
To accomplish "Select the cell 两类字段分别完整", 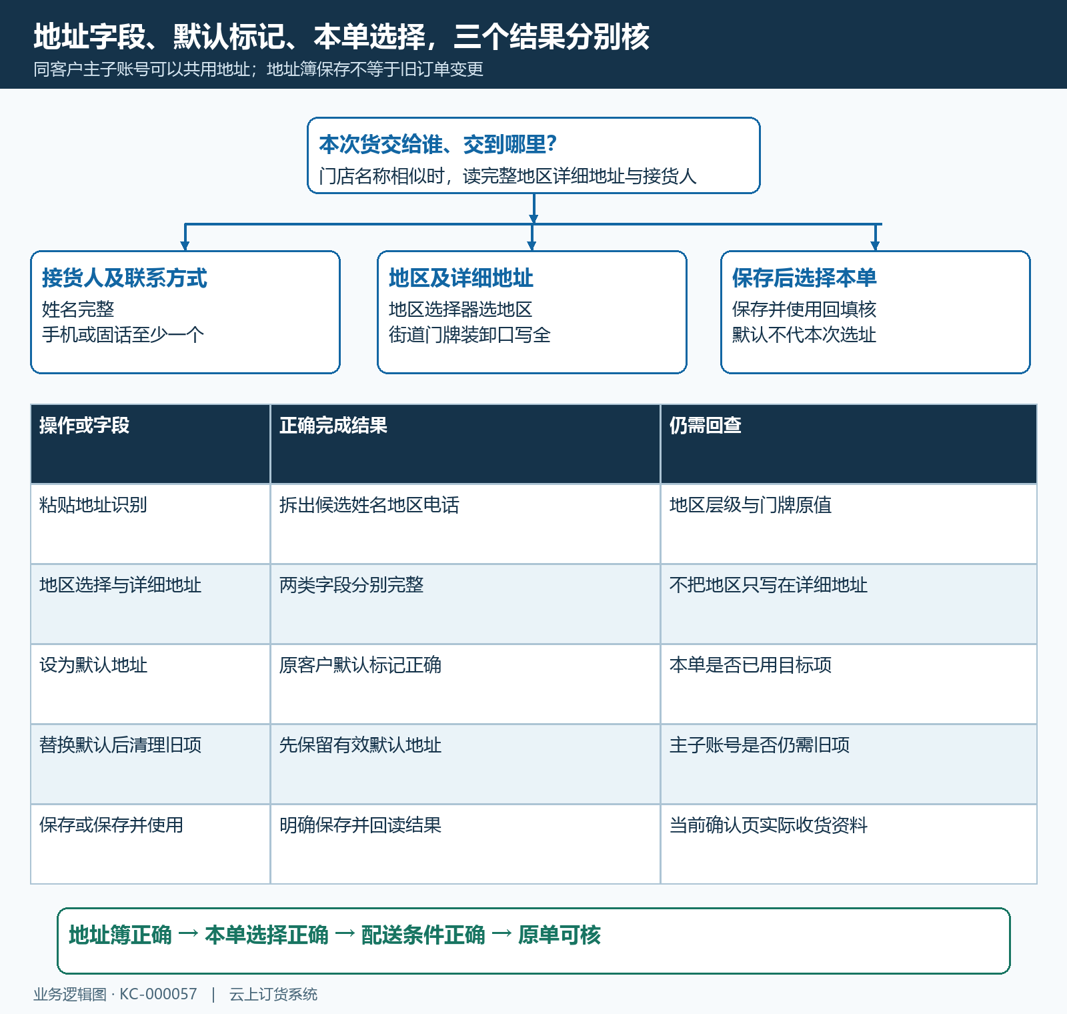I will 465,604.
